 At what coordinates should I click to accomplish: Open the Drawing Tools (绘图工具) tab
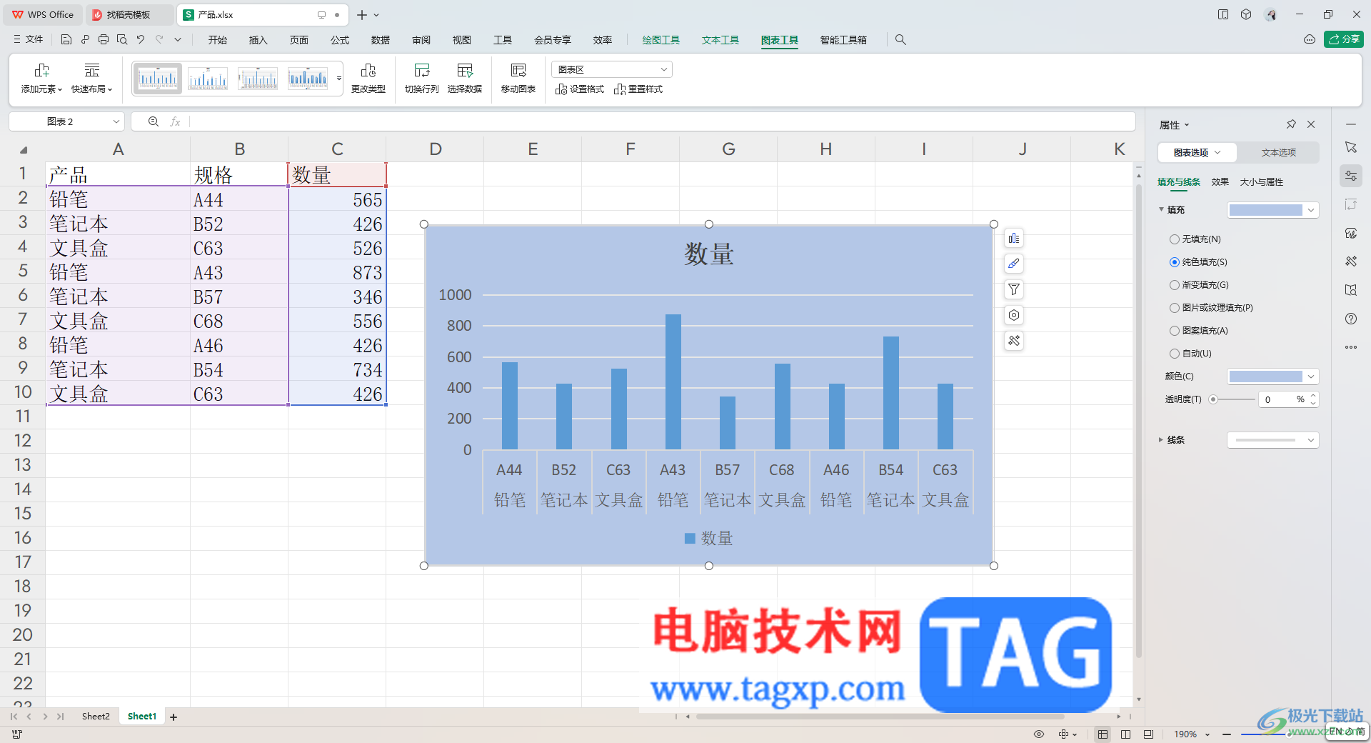661,40
